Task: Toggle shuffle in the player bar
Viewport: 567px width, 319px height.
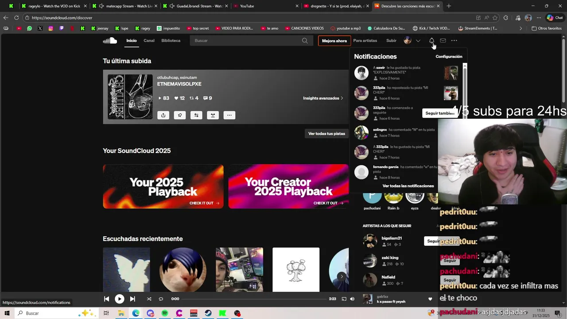Action: [149, 299]
